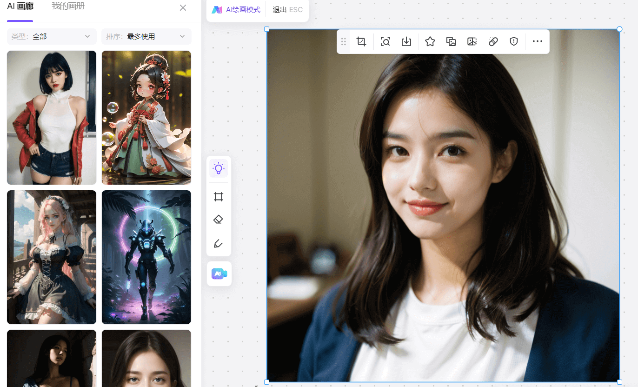Open the close-up face thumbnail at bottom

(146, 358)
